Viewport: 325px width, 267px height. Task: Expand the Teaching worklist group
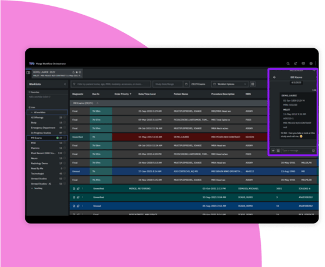coord(32,188)
